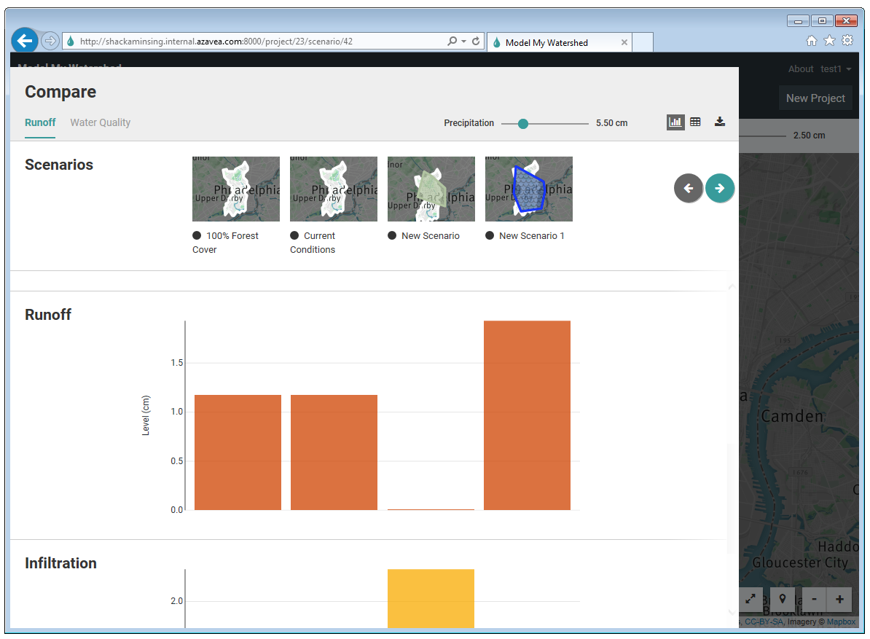Adjust the Precipitation slider handle

[x=522, y=124]
